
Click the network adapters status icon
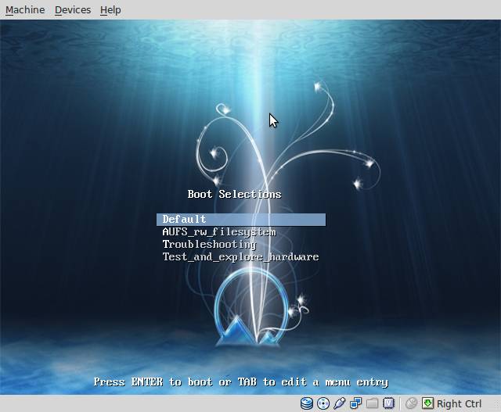[x=355, y=403]
